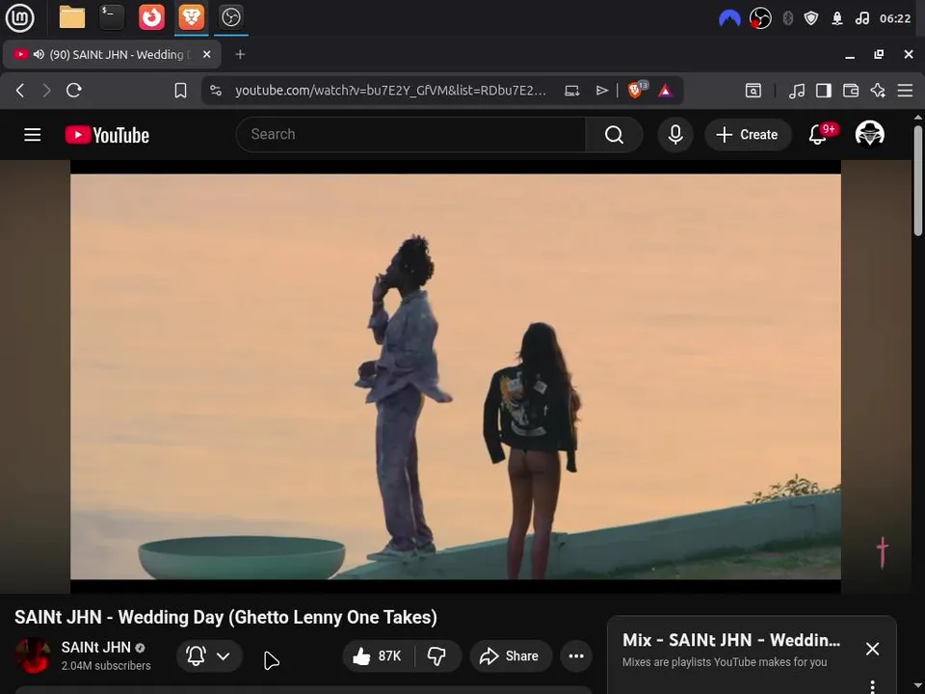
Task: Open the SAINt JHN channel avatar
Action: [x=33, y=655]
